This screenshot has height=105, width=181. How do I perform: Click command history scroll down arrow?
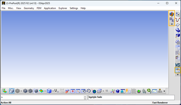tap(85, 99)
